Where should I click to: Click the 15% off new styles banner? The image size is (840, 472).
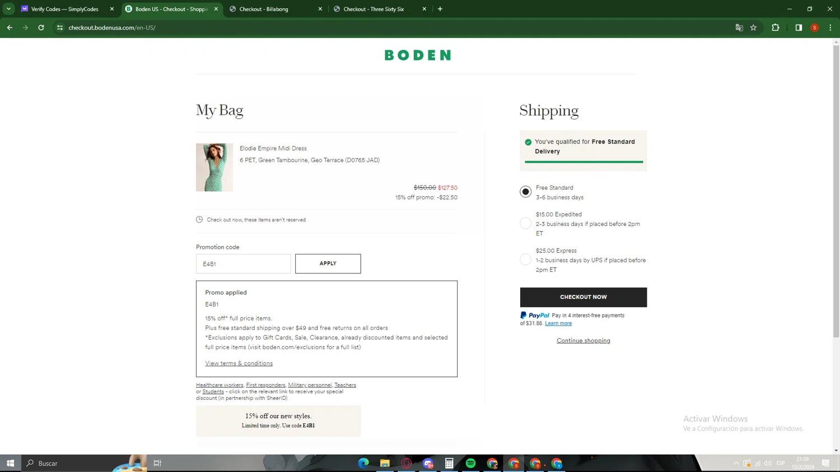[x=278, y=421]
